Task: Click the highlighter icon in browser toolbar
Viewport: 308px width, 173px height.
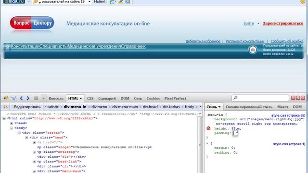Action: pyautogui.click(x=121, y=2)
